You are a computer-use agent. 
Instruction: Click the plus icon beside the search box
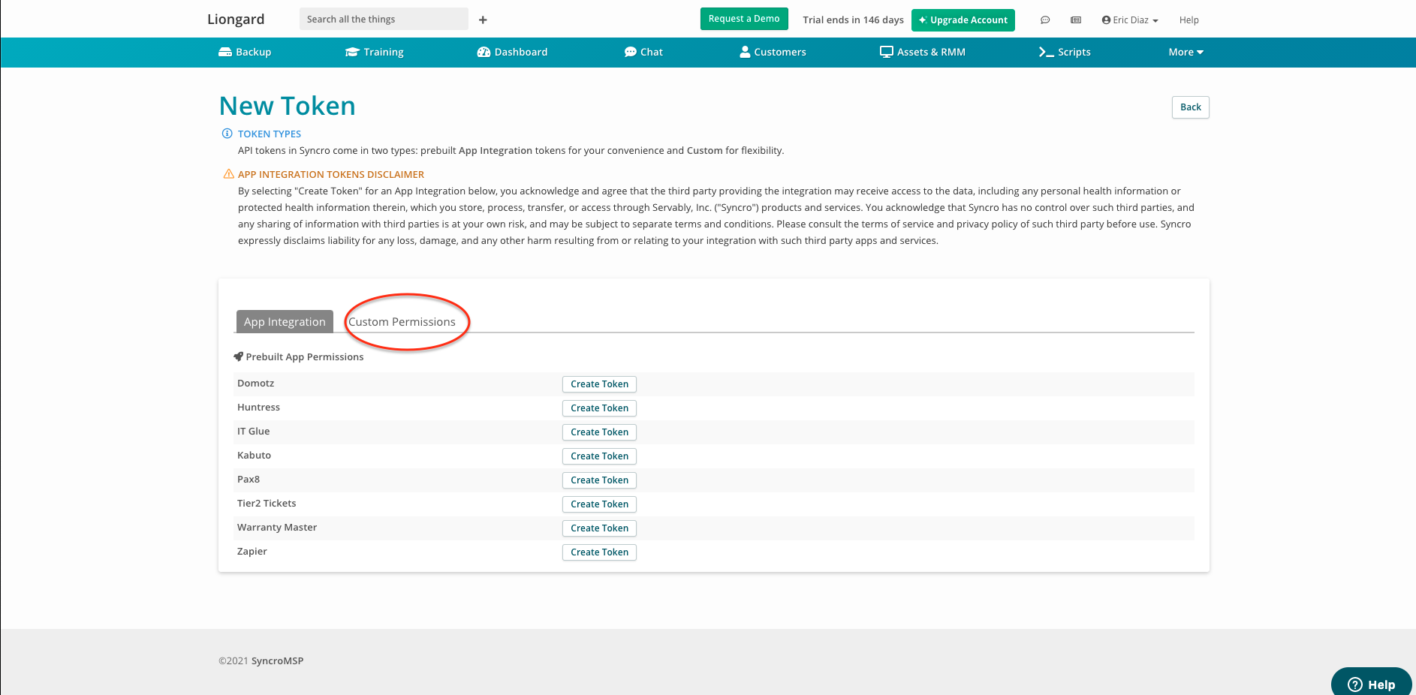483,20
